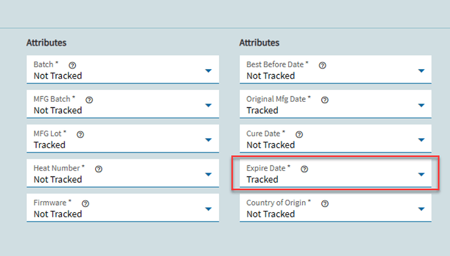Click the 'Cure Date *' field label
Viewport: 450px width, 256px height.
(x=265, y=134)
